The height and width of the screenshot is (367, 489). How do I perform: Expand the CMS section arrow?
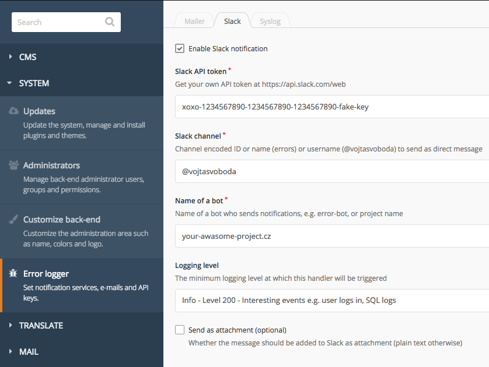click(x=11, y=57)
